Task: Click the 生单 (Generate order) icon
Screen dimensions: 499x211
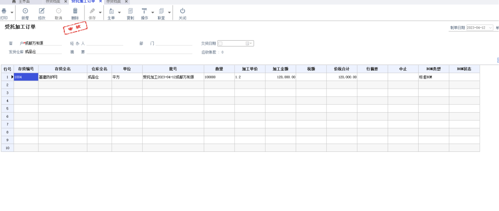Action: pyautogui.click(x=111, y=11)
